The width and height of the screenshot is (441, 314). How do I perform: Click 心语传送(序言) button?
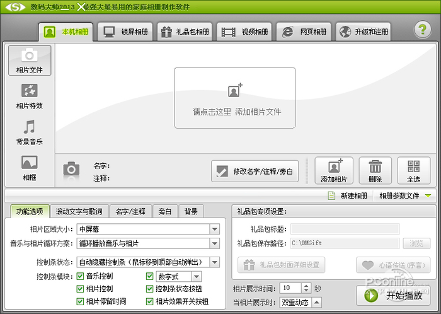pyautogui.click(x=393, y=265)
